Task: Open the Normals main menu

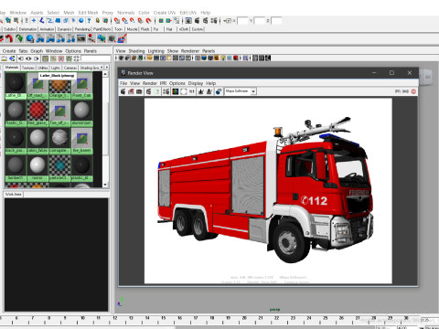Action: click(x=126, y=13)
